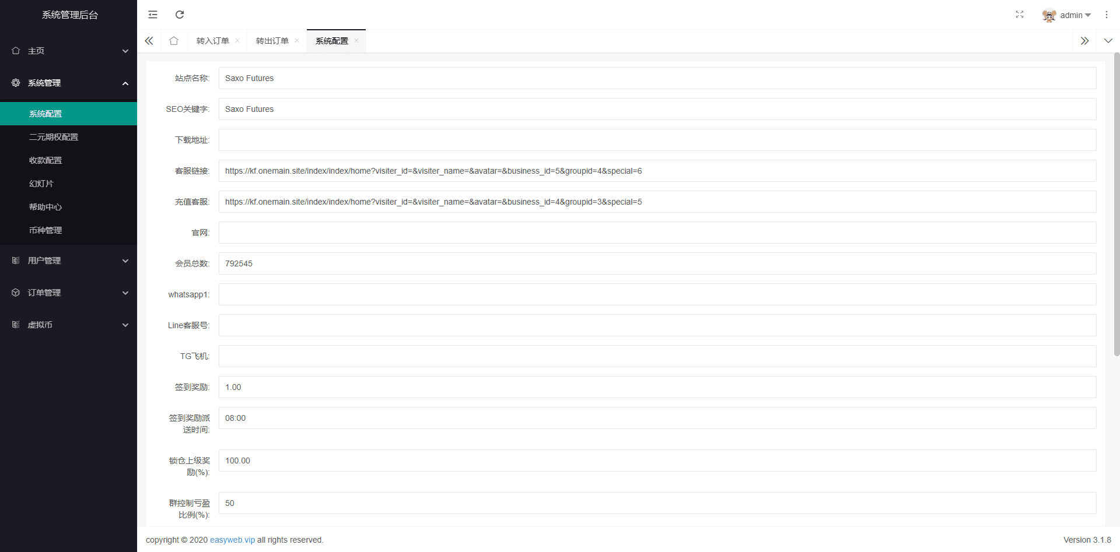Viewport: 1120px width, 552px height.
Task: Click the 会员总数 input field
Action: [657, 263]
